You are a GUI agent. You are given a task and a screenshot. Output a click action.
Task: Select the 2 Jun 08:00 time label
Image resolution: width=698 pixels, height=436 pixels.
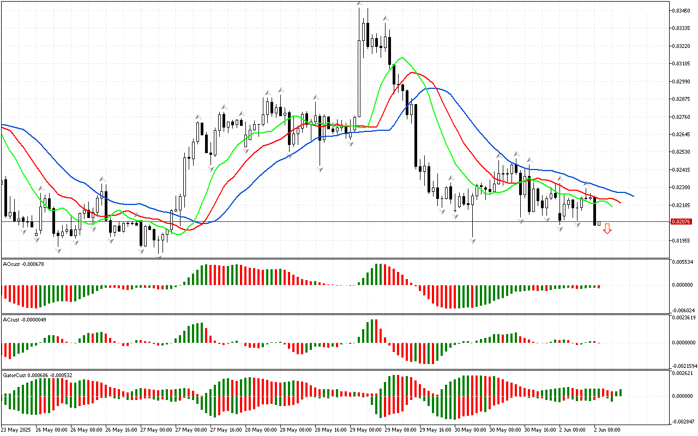(607, 430)
